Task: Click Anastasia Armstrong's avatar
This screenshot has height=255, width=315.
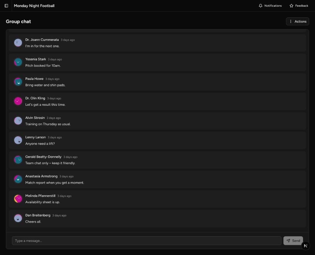Action: [18, 179]
